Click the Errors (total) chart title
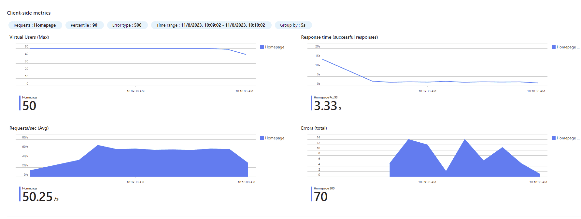 pos(314,128)
